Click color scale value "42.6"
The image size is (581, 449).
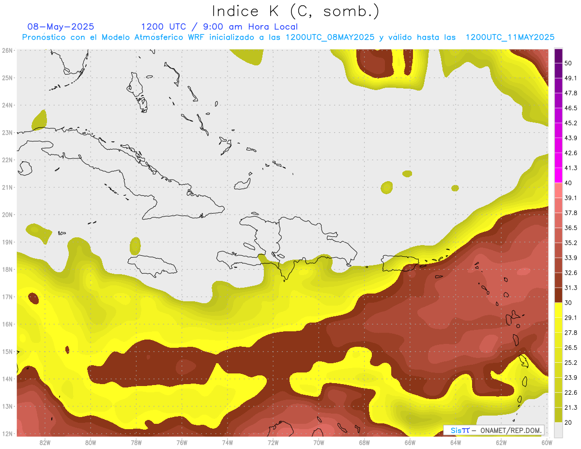pyautogui.click(x=571, y=153)
